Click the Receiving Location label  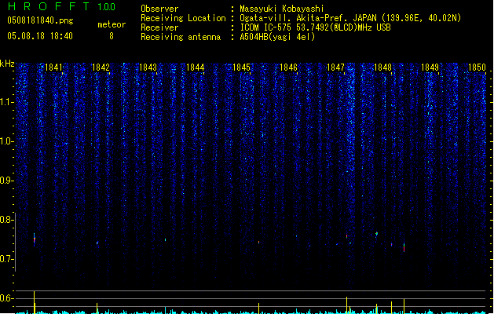pos(183,18)
